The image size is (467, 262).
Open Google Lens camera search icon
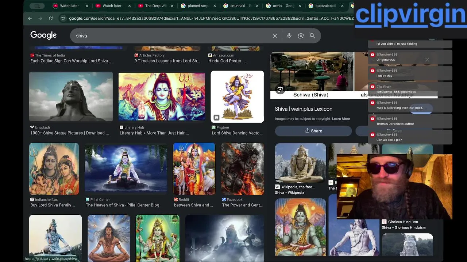click(301, 36)
